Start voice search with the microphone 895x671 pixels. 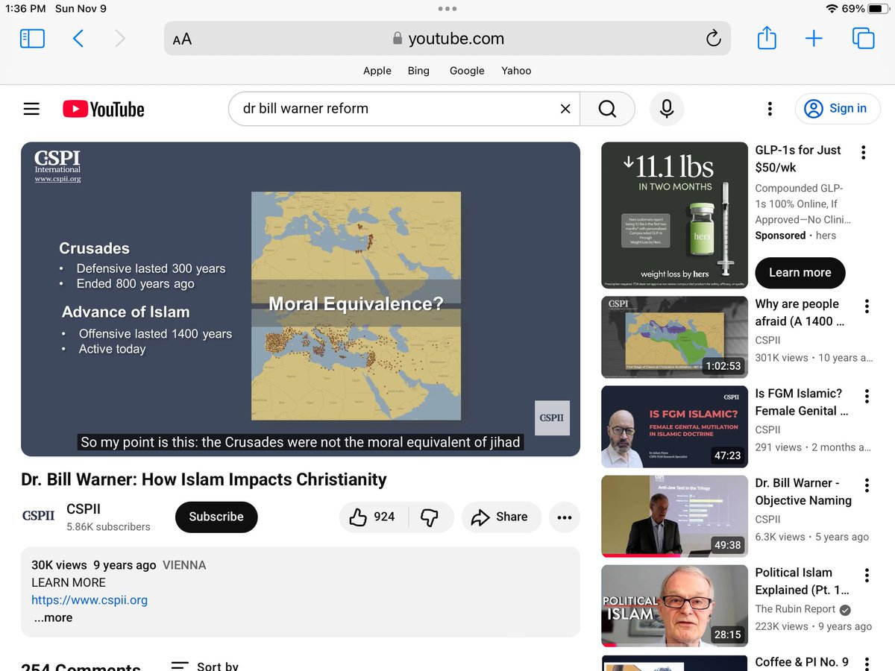tap(667, 109)
